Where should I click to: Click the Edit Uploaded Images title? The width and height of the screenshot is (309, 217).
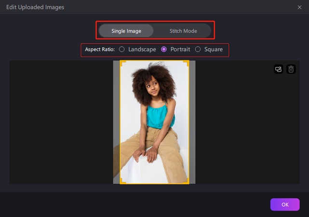35,7
